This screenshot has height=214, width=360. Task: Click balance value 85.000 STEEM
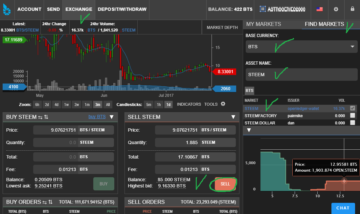(x=174, y=180)
